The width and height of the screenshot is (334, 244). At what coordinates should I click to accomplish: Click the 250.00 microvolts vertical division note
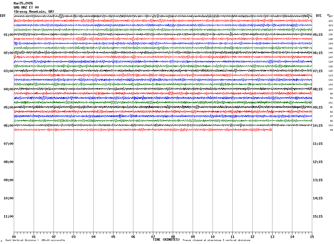35,240
